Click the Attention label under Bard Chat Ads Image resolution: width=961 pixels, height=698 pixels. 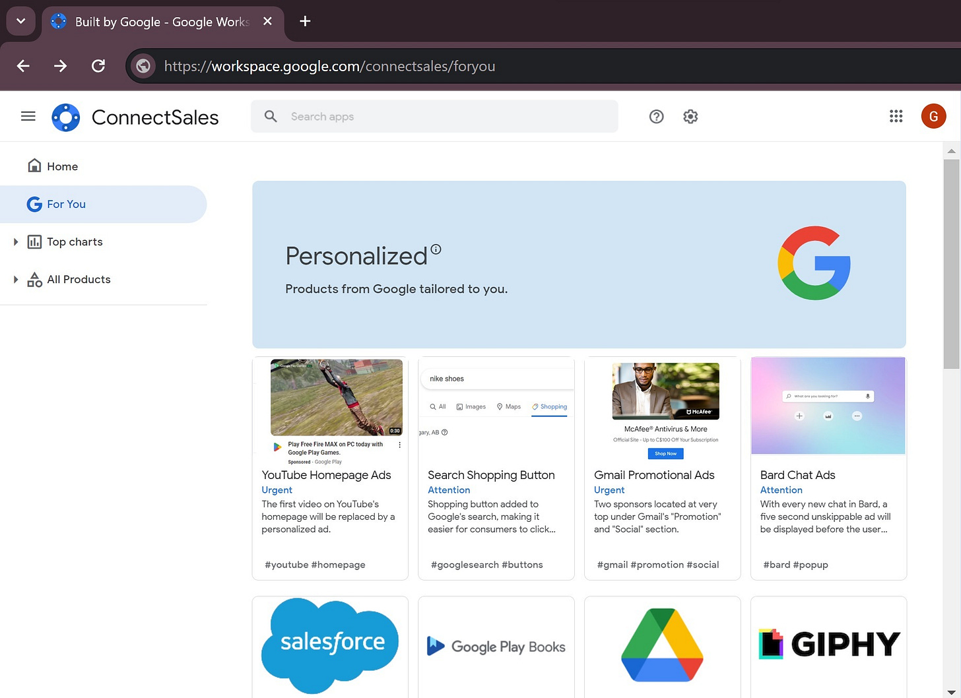[781, 490]
